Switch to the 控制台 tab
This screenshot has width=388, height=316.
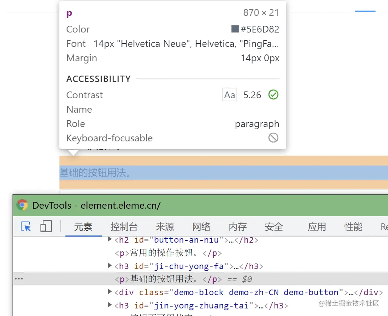[x=124, y=227]
